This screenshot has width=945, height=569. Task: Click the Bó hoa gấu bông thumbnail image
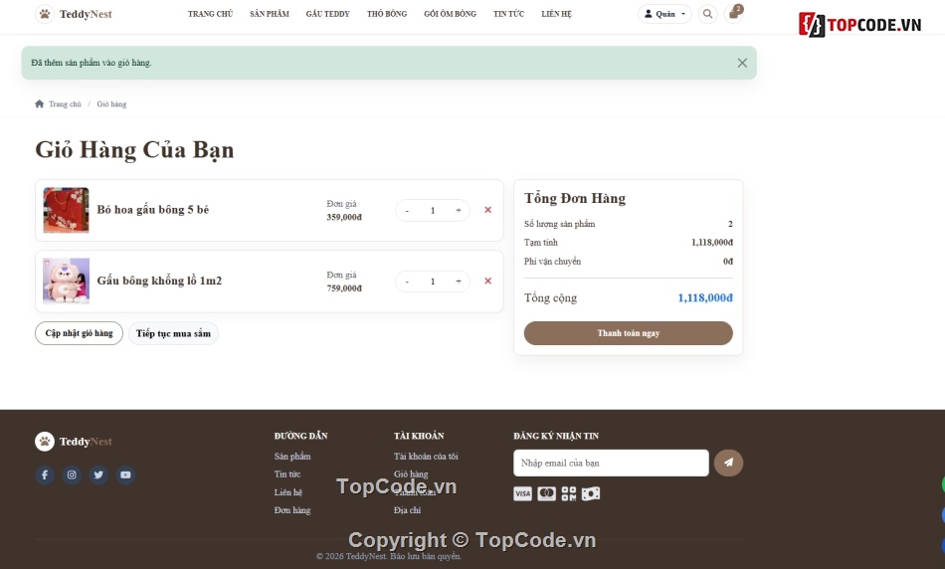coord(67,210)
